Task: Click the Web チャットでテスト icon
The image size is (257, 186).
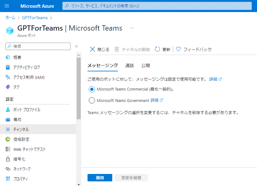Action: 8,149
